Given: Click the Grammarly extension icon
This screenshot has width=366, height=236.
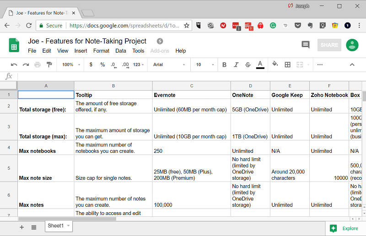Looking at the screenshot, I should (x=273, y=25).
